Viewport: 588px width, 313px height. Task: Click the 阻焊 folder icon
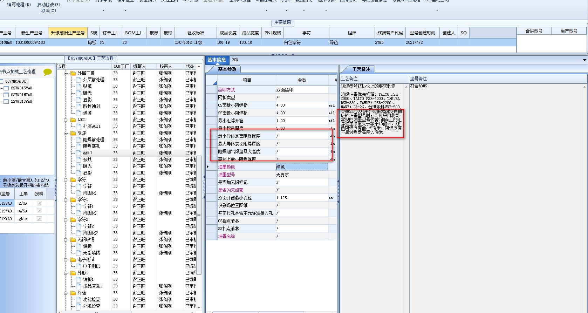point(73,133)
